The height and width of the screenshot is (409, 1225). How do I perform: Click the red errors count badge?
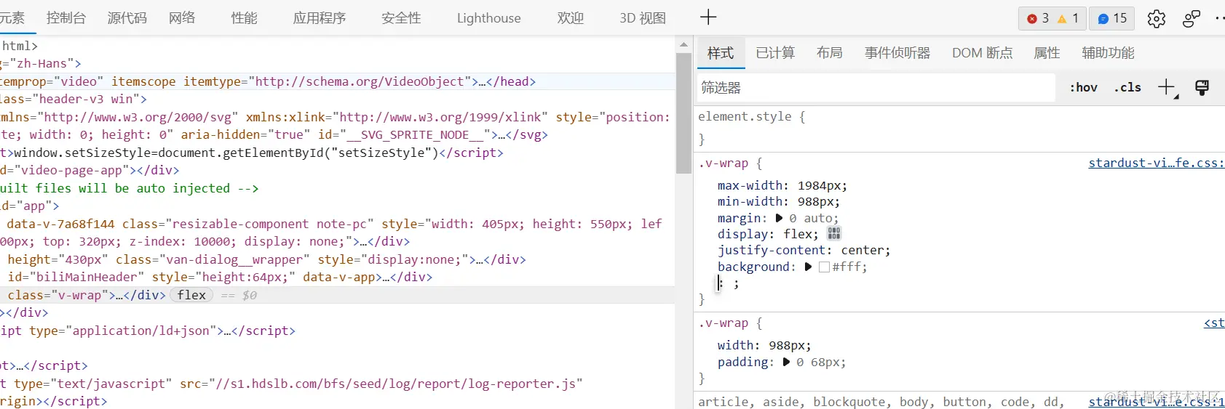coord(1038,18)
